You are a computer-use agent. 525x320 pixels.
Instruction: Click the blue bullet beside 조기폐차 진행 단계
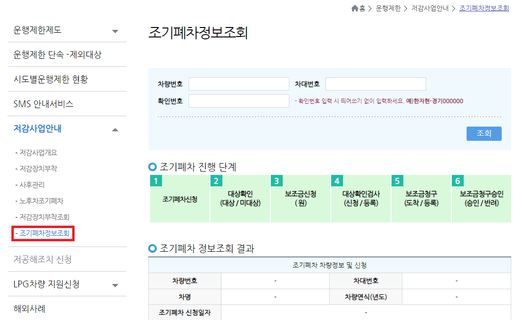pyautogui.click(x=152, y=165)
